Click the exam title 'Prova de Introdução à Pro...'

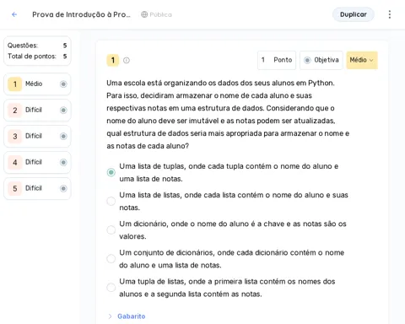coord(81,14)
